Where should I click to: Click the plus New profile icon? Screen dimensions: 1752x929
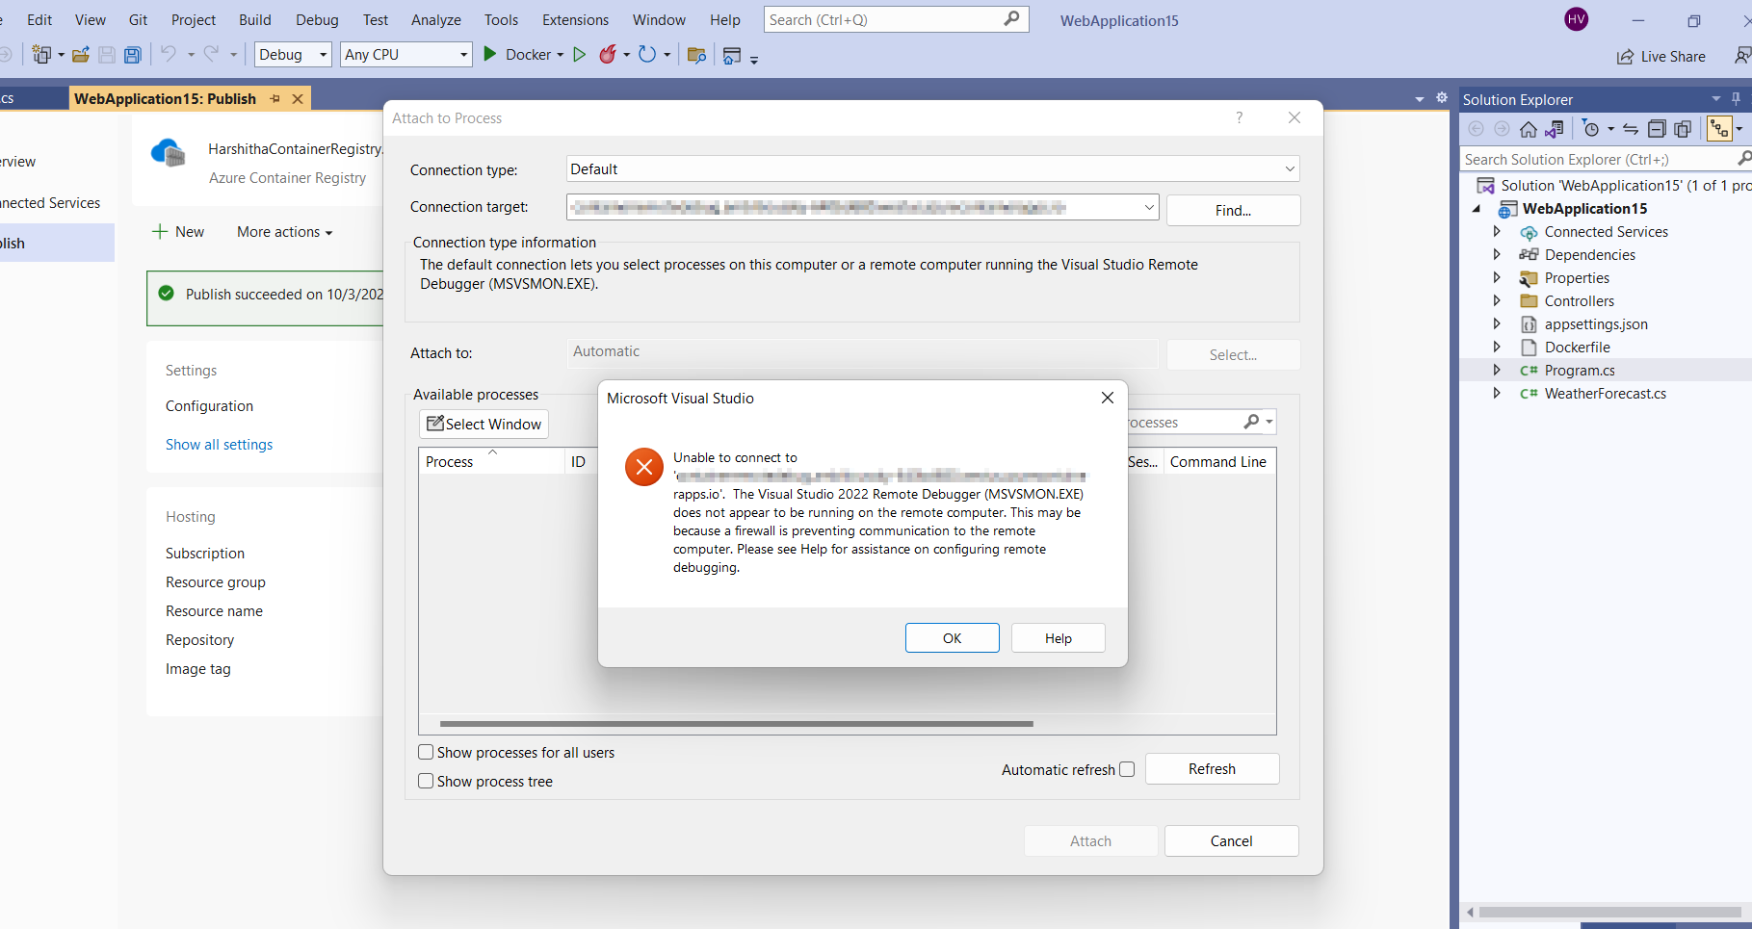(x=160, y=231)
